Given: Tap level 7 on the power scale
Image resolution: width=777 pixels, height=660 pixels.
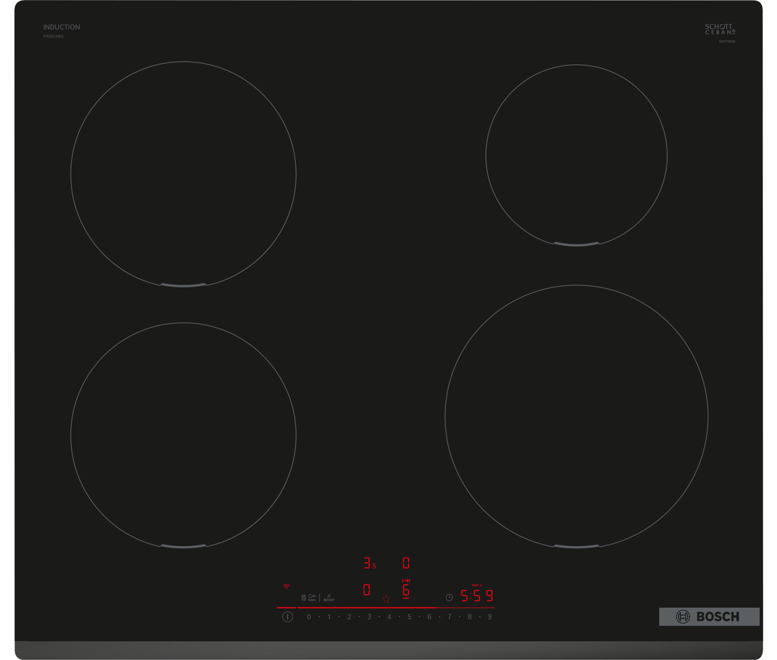Looking at the screenshot, I should (450, 617).
